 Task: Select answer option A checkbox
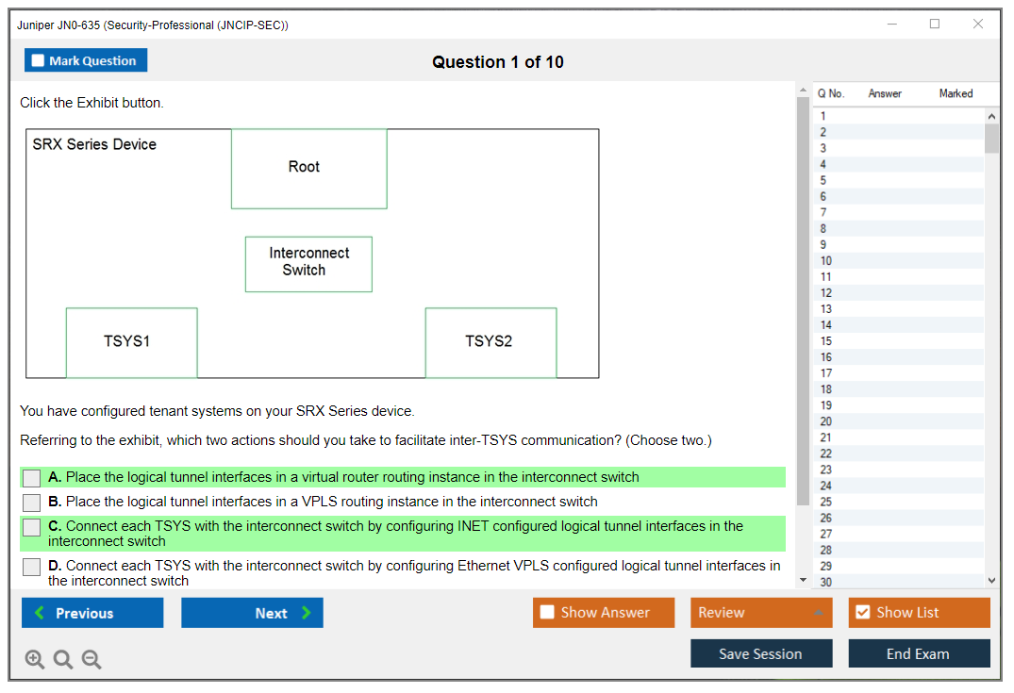(32, 478)
